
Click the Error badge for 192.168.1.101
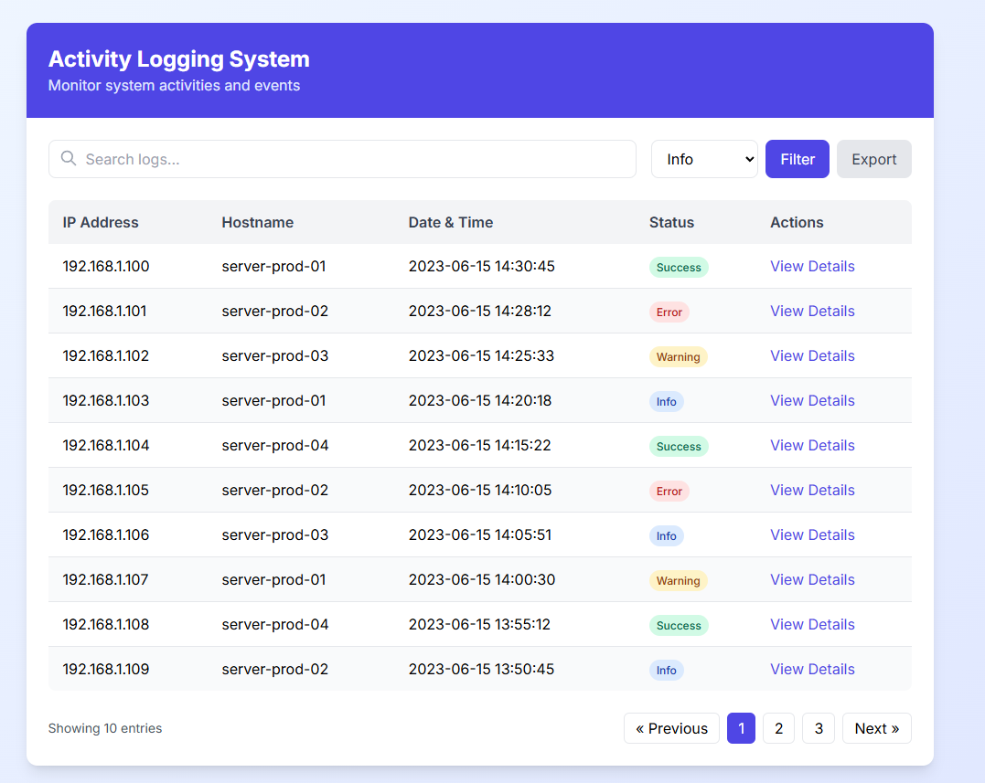tap(669, 312)
